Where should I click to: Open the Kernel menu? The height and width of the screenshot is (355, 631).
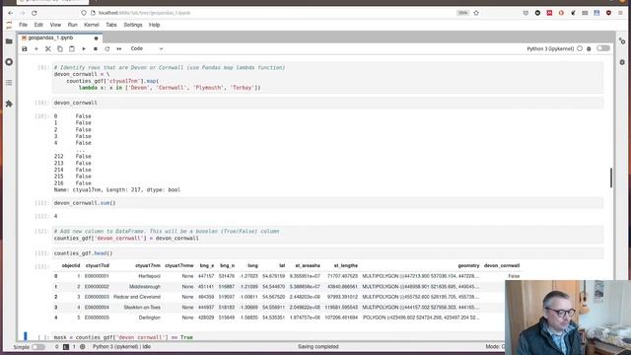[92, 25]
